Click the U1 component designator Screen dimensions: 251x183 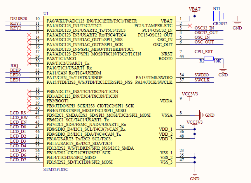pos(46,14)
